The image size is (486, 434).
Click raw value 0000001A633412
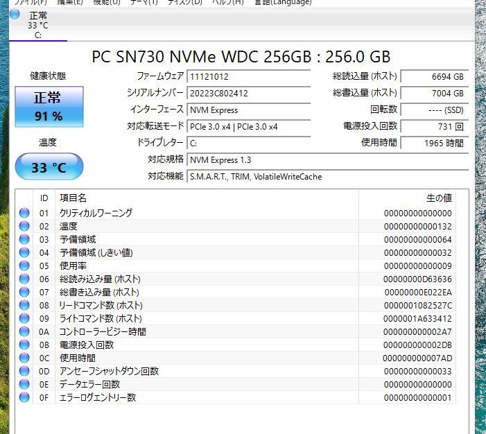pyautogui.click(x=417, y=319)
